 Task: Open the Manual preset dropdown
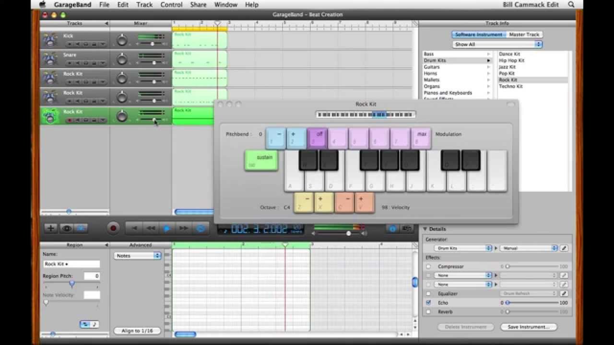(x=529, y=248)
